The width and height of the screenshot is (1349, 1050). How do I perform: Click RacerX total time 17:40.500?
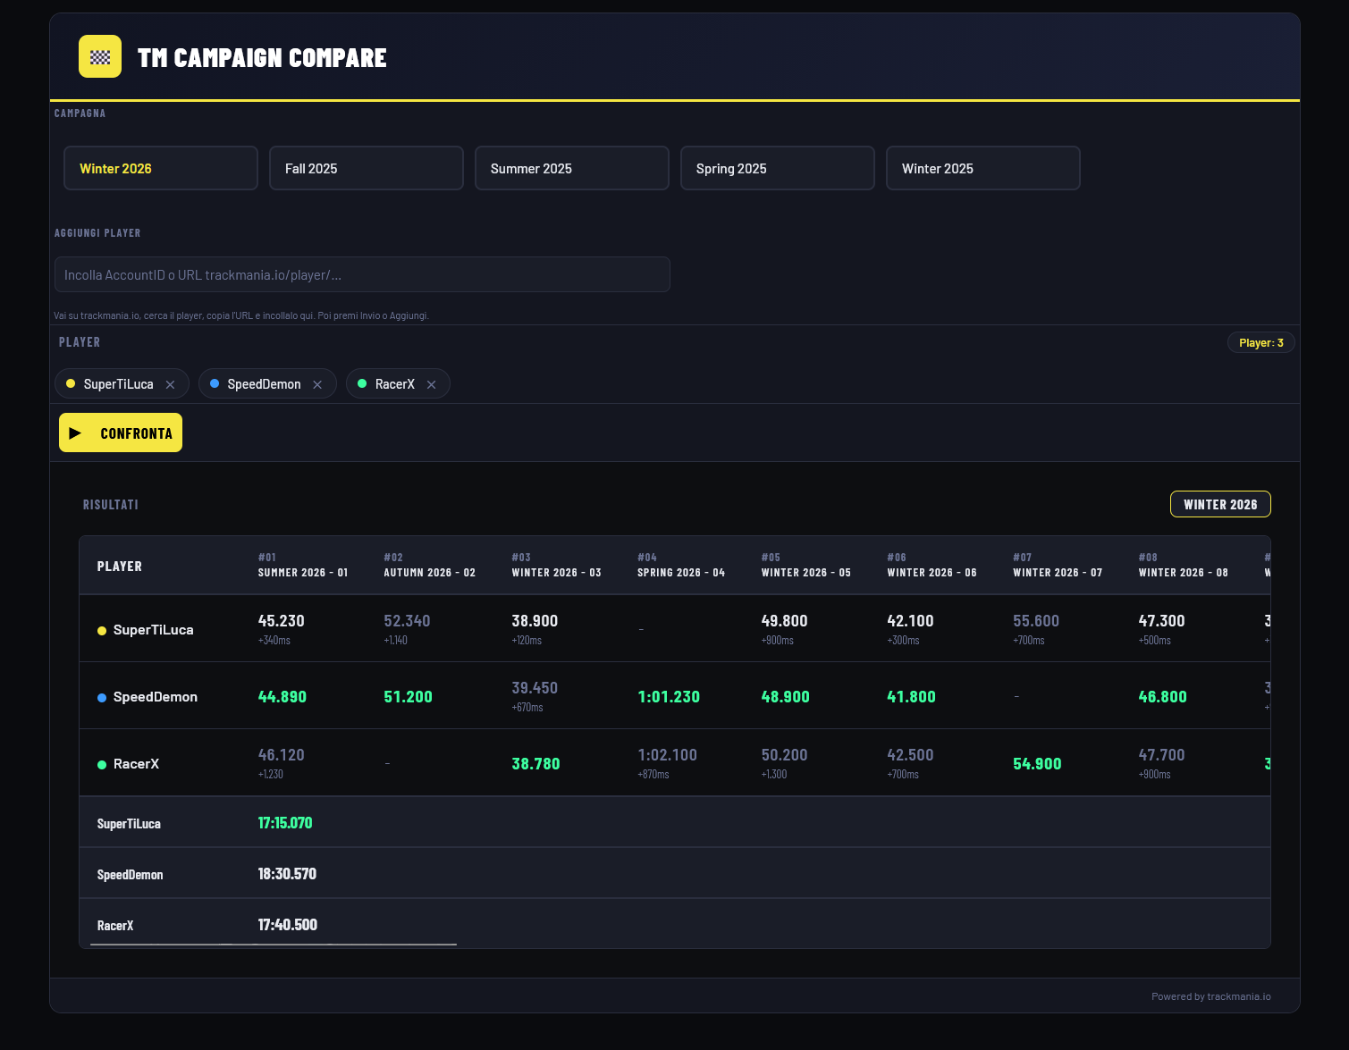tap(288, 924)
